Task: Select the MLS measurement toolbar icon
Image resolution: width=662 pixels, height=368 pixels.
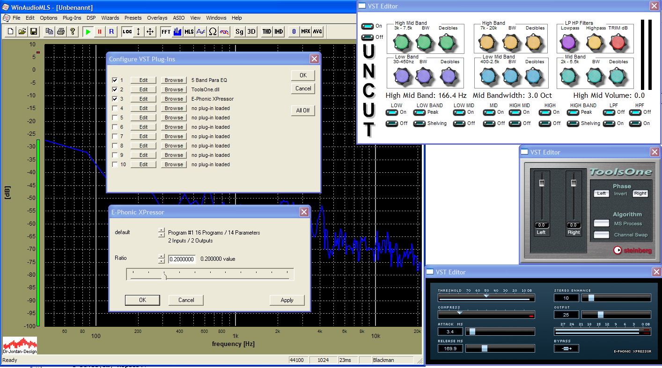Action: [189, 31]
